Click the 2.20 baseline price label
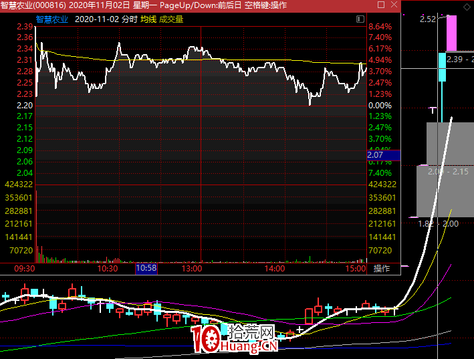The width and height of the screenshot is (474, 359). [25, 106]
